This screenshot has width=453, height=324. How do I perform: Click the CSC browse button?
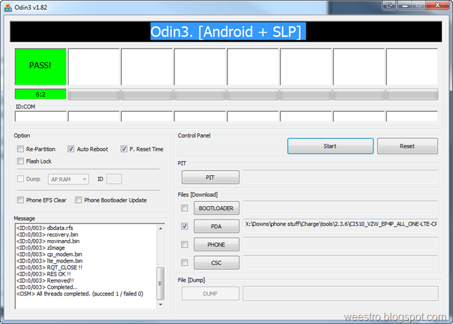click(x=216, y=263)
